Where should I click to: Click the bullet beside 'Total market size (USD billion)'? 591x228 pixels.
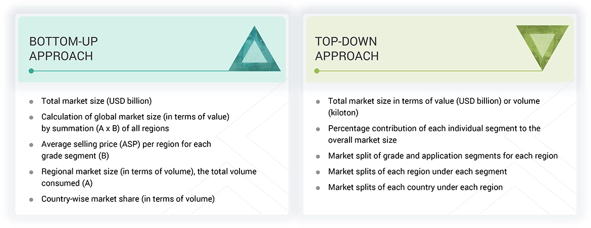31,101
